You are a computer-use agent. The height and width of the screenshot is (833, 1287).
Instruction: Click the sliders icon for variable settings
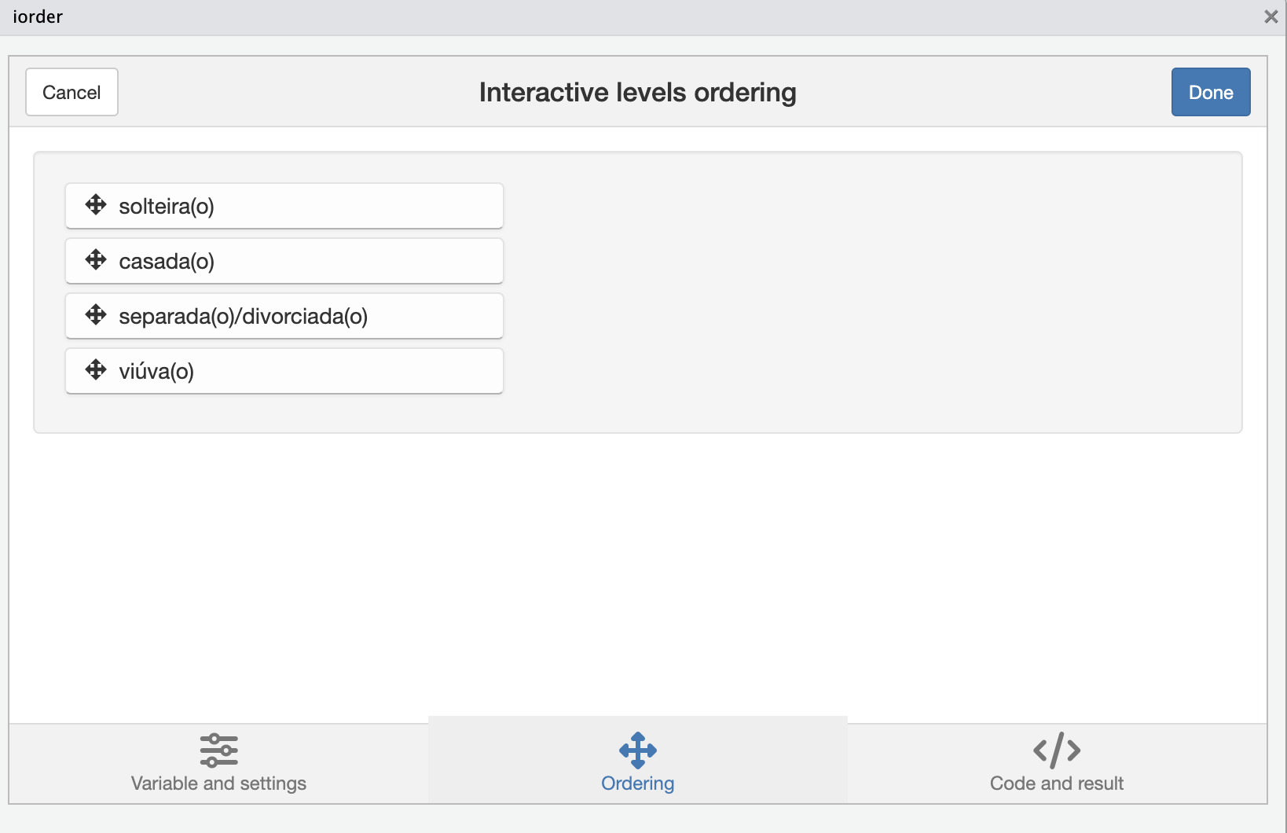[x=218, y=750]
